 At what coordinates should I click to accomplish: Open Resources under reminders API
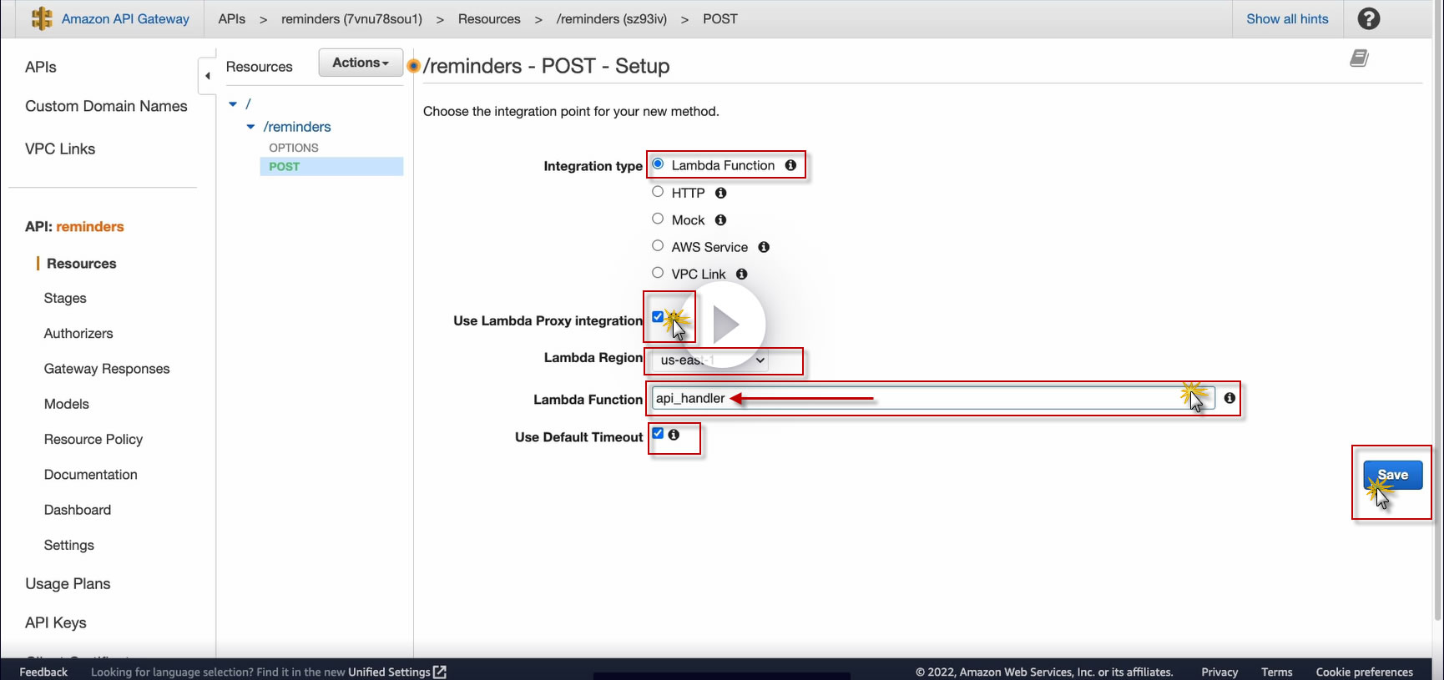click(82, 264)
